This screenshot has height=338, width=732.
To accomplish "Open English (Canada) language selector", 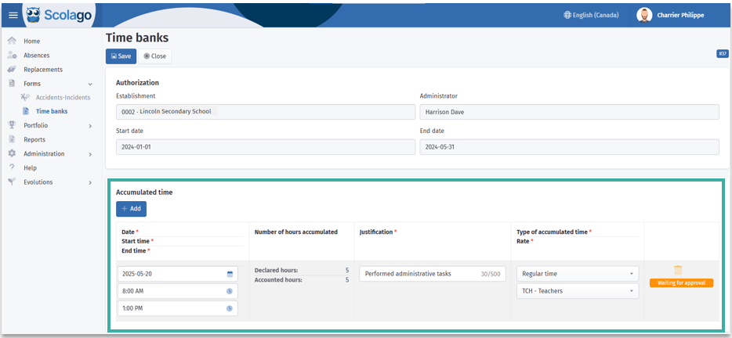I will 592,15.
